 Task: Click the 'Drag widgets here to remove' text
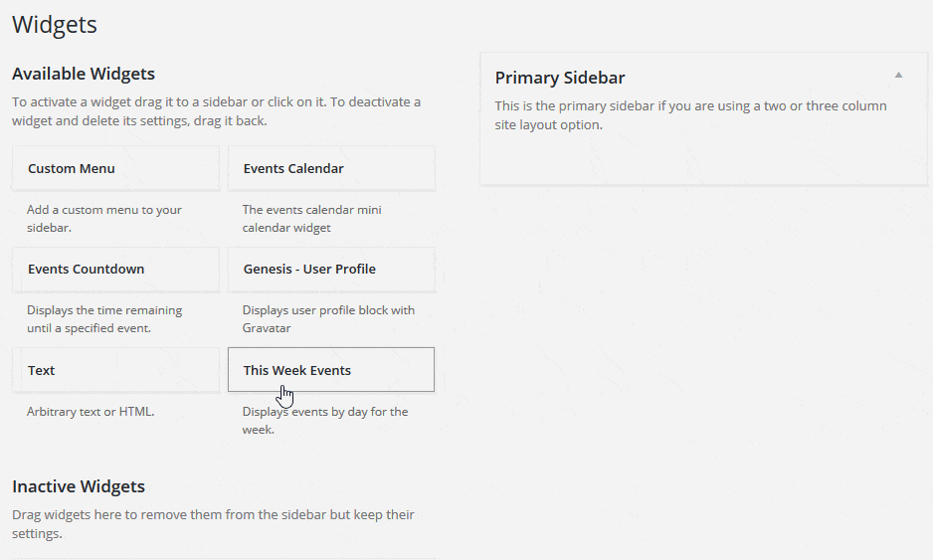(x=213, y=524)
